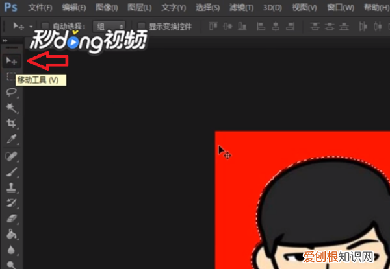Open the 3D(D) menu
Screen dimensions: 390x269
[272, 8]
